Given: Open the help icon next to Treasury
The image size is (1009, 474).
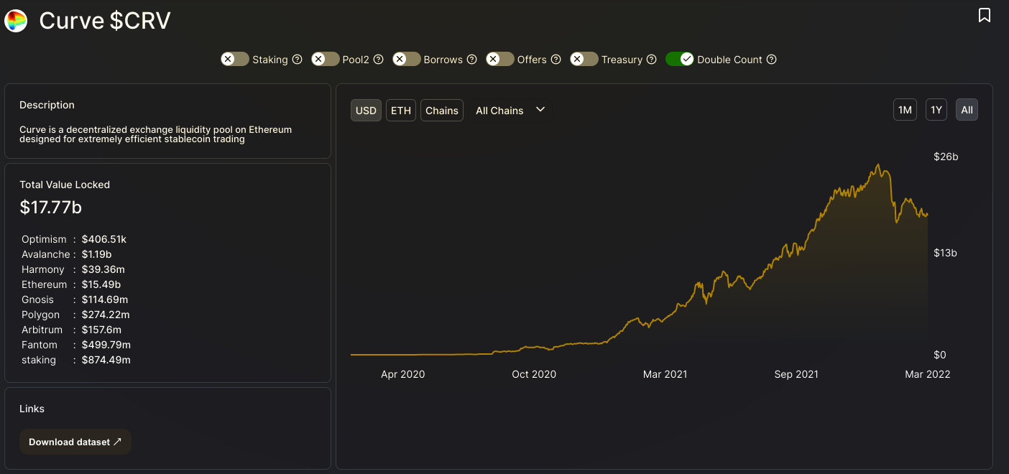Looking at the screenshot, I should (x=651, y=60).
